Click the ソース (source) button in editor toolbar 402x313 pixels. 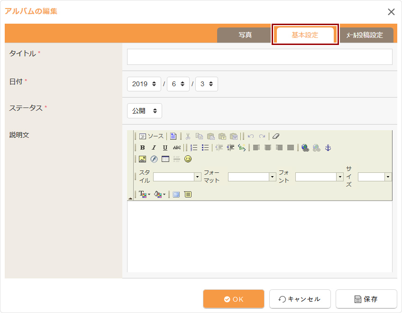tap(151, 136)
